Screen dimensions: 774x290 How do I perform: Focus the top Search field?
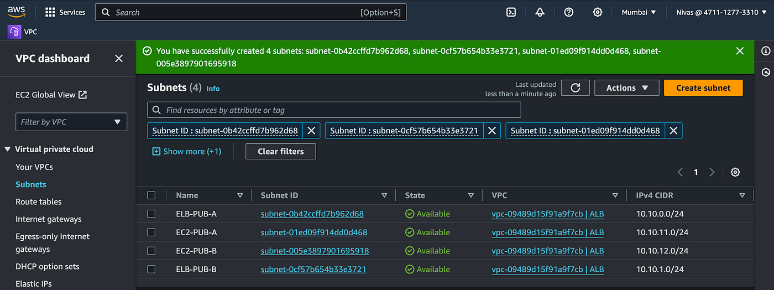click(x=250, y=12)
